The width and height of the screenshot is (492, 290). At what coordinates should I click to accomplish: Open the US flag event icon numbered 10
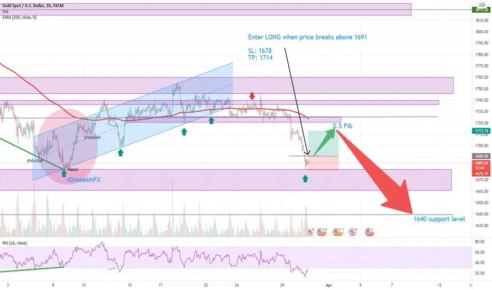click(x=353, y=232)
